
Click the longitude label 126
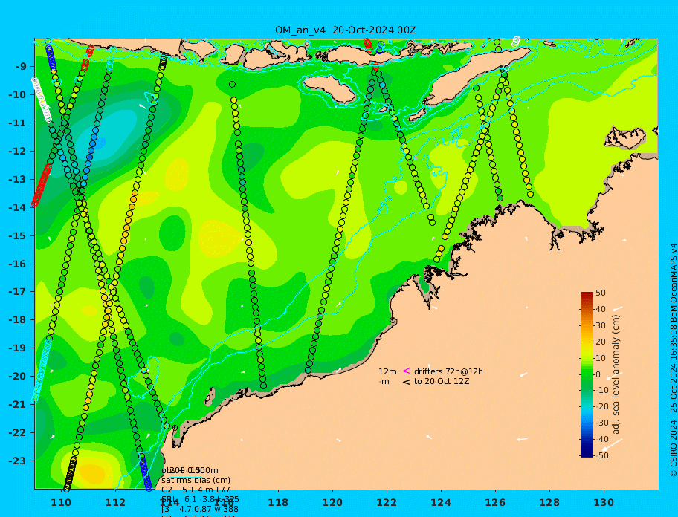(495, 503)
